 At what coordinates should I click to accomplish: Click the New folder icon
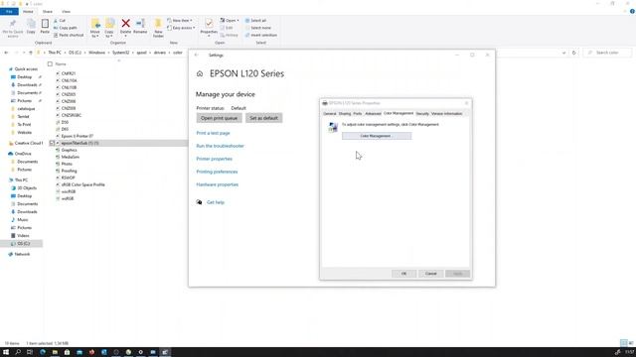click(158, 24)
